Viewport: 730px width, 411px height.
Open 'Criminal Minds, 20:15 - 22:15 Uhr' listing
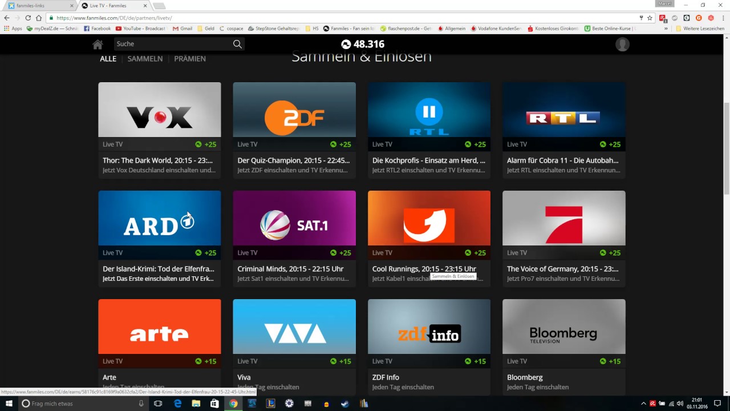coord(290,269)
